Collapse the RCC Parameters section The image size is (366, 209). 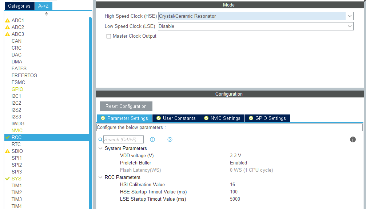[x=100, y=177]
